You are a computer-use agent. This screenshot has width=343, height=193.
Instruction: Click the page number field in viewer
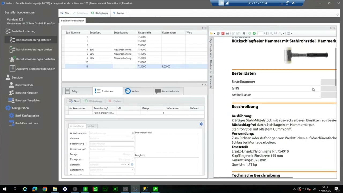point(260,34)
